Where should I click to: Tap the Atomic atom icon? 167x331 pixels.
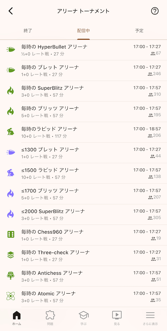tap(11, 296)
